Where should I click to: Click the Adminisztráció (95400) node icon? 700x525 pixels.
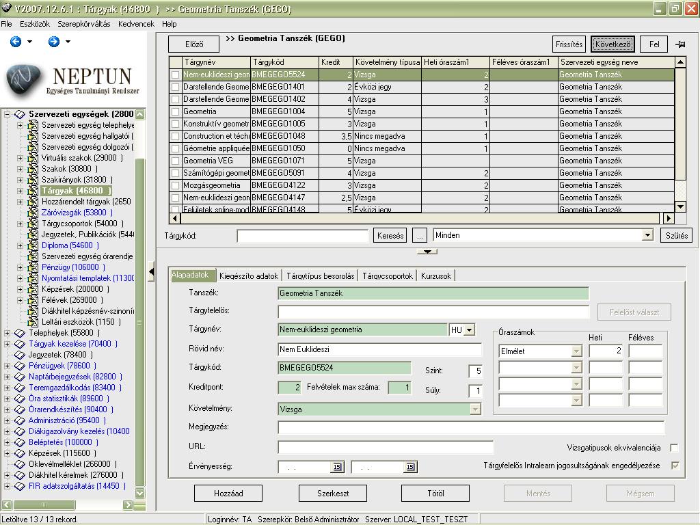pos(20,420)
